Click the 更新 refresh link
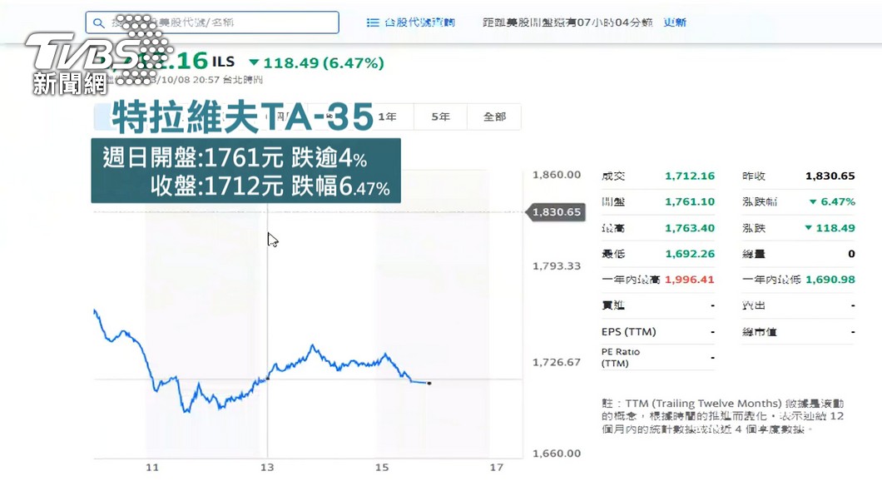The height and width of the screenshot is (496, 882). point(675,22)
